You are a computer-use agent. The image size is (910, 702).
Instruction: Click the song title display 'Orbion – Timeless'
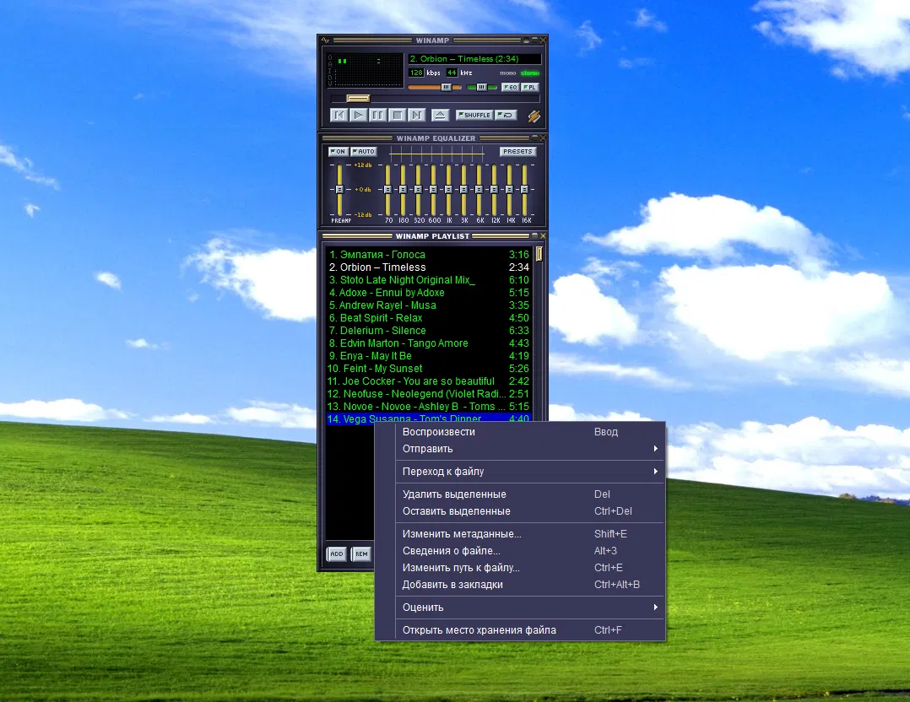(474, 58)
